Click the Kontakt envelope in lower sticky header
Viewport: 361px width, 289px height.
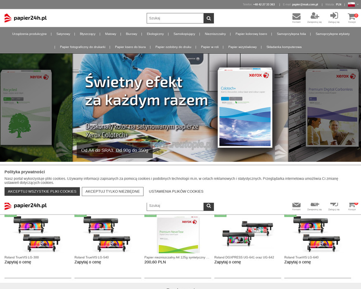[x=296, y=206]
